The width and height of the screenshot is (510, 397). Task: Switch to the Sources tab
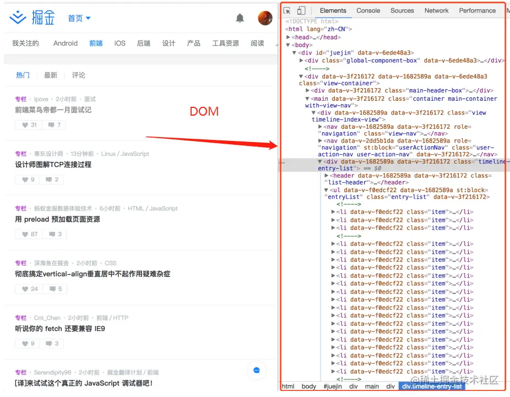pyautogui.click(x=402, y=10)
